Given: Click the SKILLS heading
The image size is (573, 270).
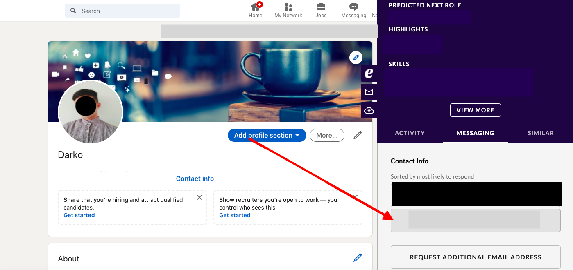Looking at the screenshot, I should pos(399,64).
